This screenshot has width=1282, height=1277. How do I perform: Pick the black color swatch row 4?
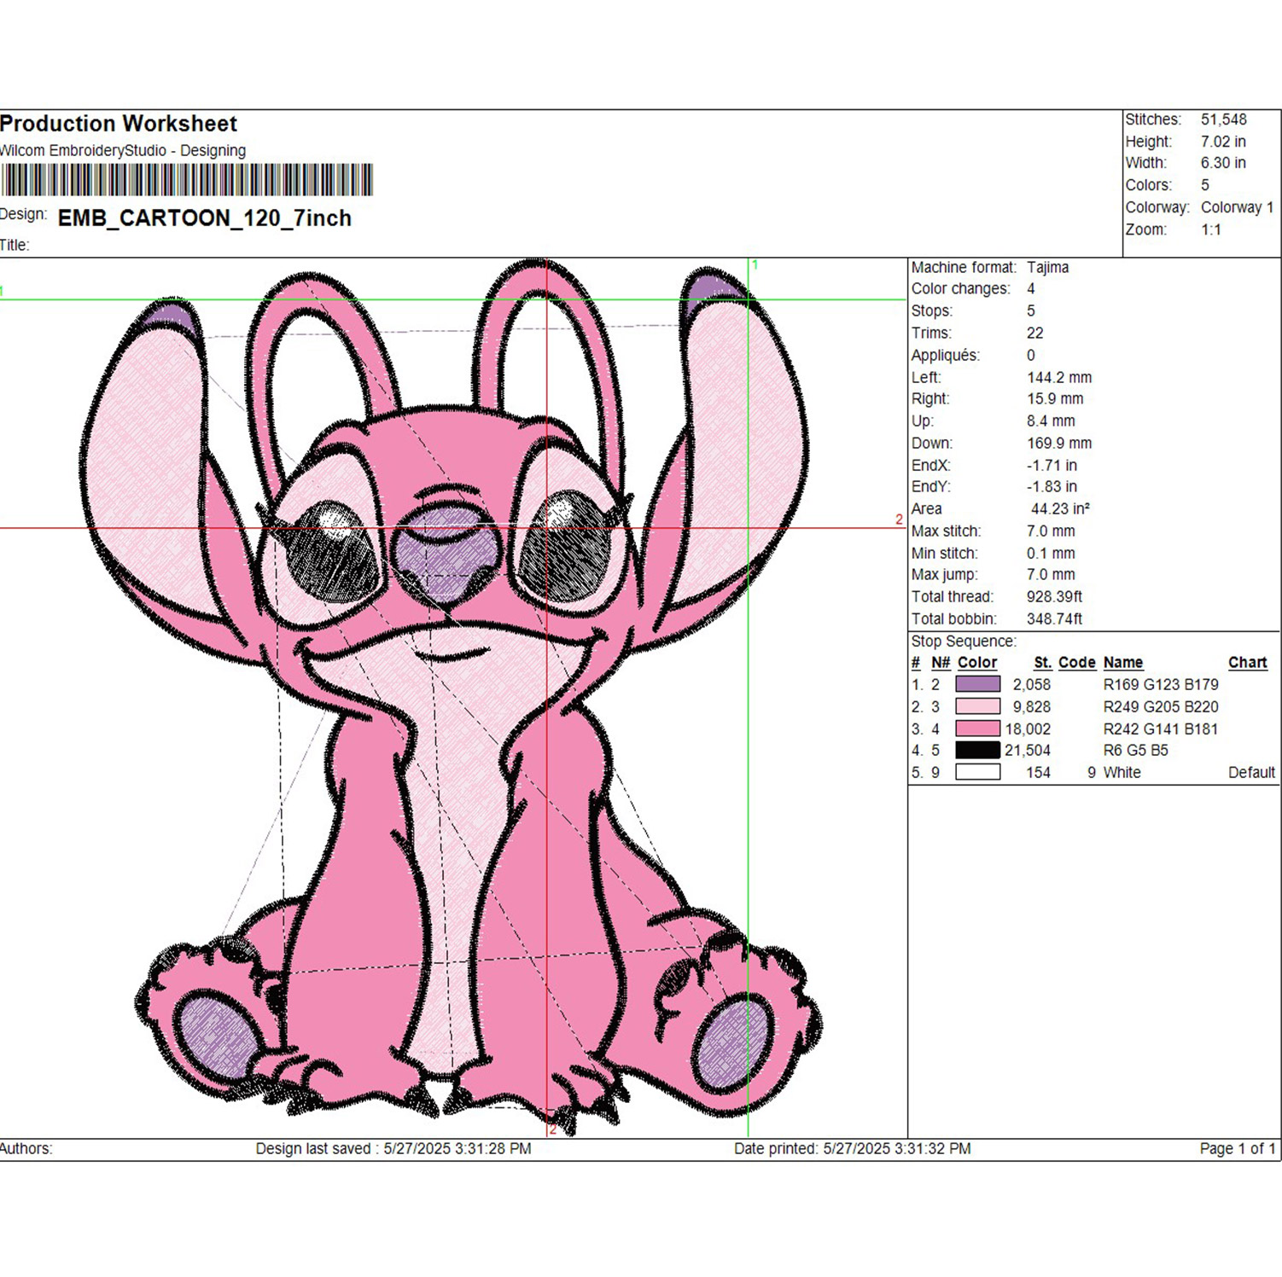pyautogui.click(x=977, y=750)
